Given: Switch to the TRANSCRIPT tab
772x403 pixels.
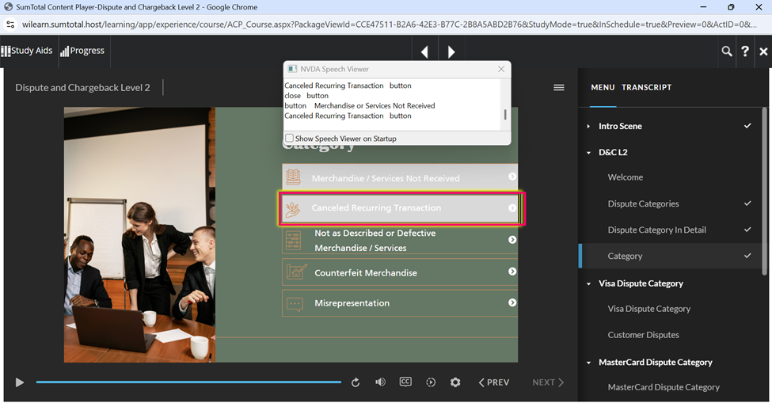Looking at the screenshot, I should coord(646,87).
